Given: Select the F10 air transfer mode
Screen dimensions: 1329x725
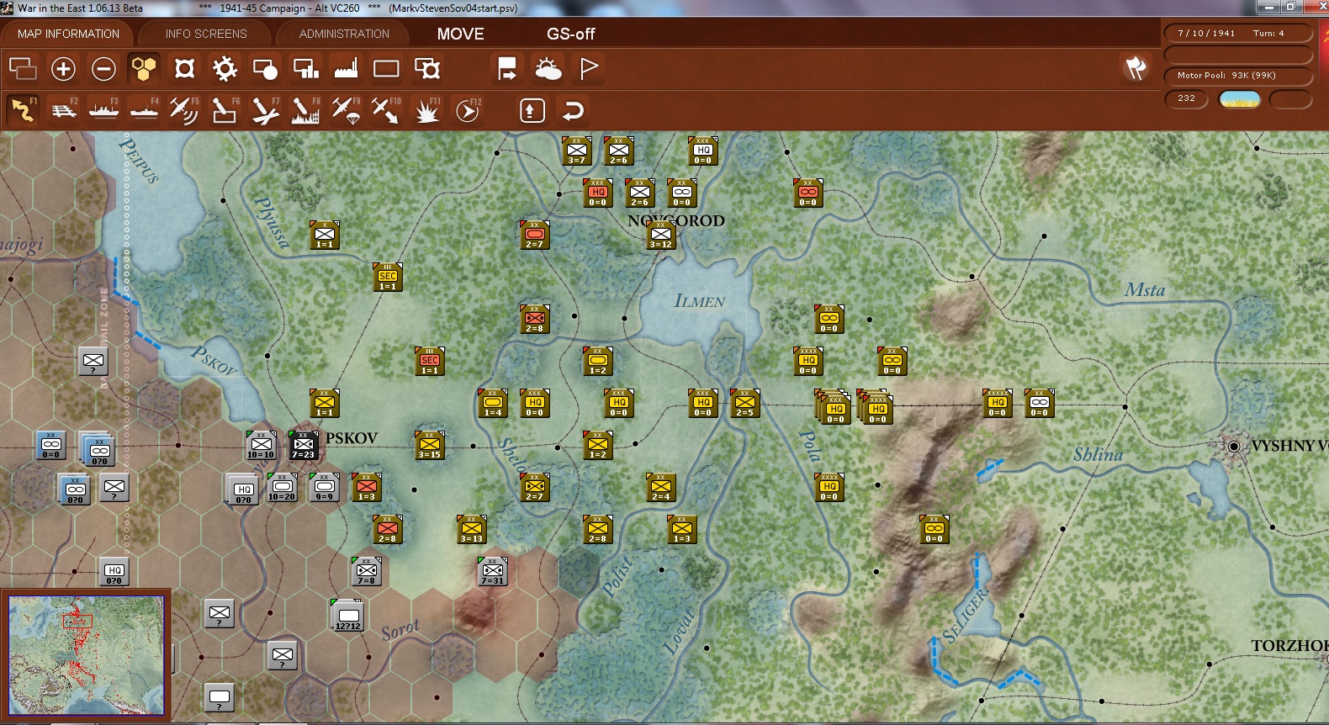Looking at the screenshot, I should (386, 109).
